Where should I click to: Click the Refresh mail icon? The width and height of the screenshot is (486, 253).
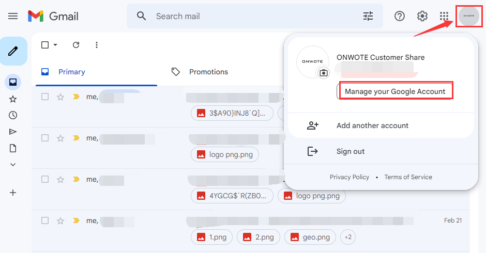(x=76, y=45)
